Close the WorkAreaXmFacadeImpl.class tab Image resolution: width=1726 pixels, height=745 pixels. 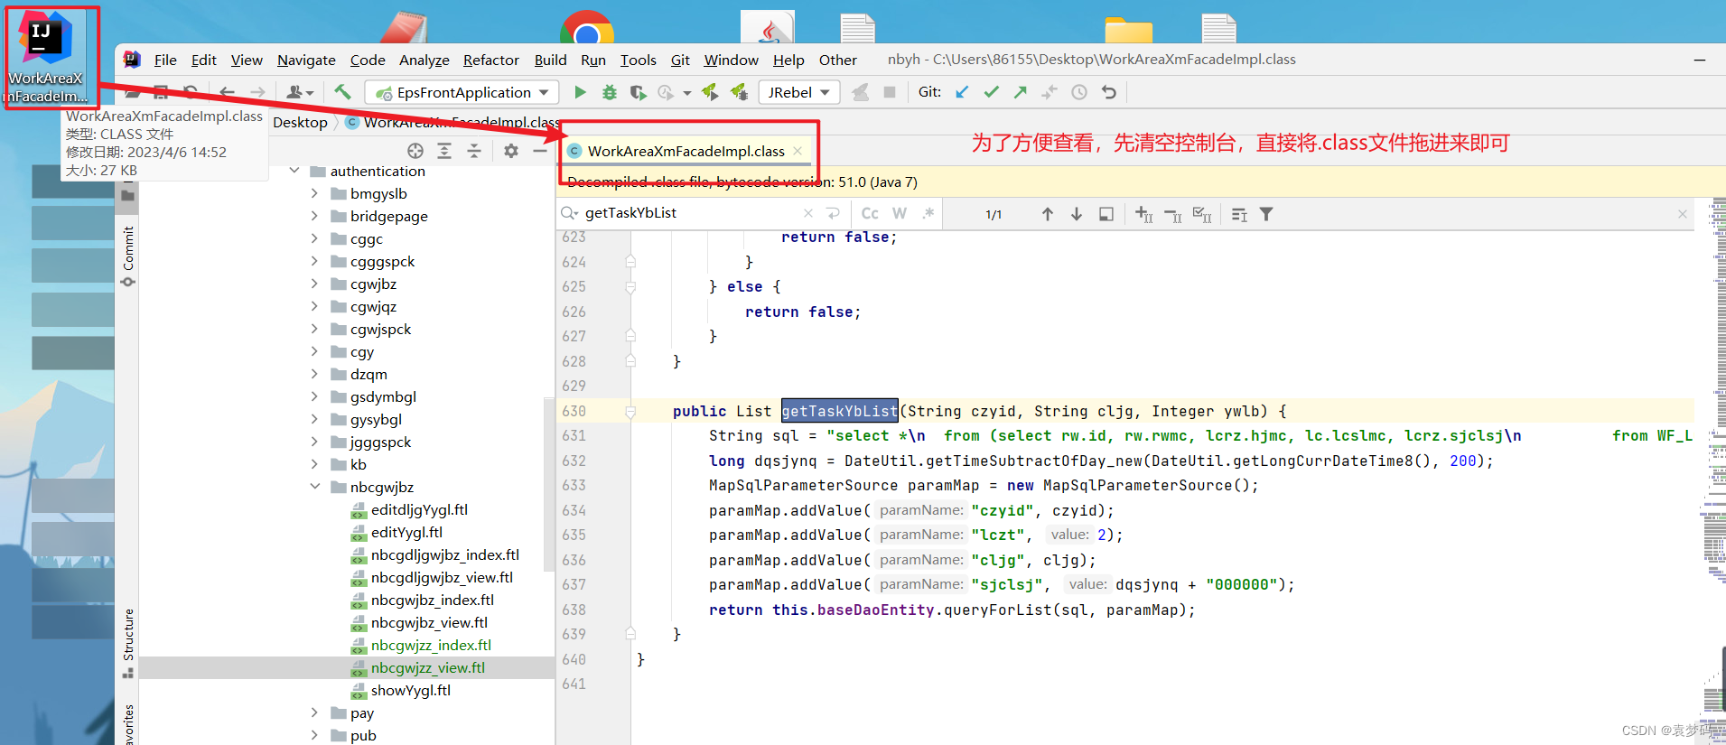point(798,151)
